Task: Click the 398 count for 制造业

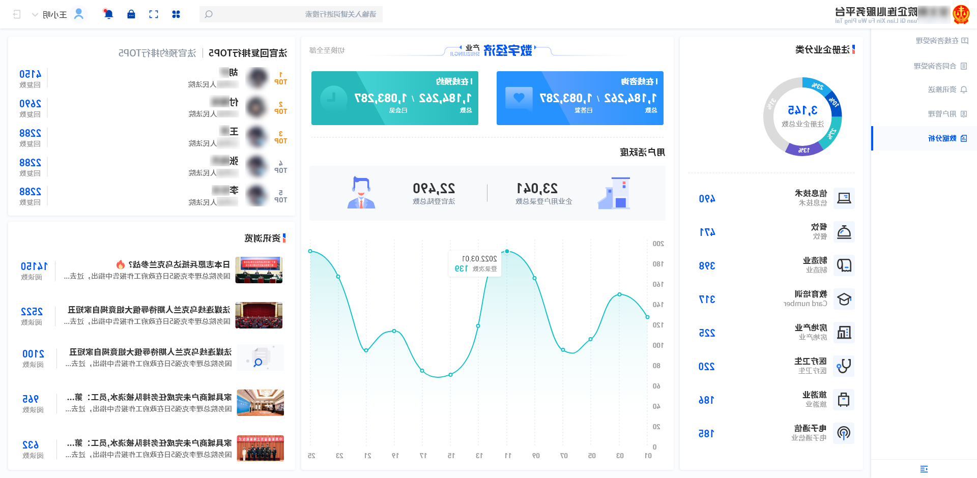Action: click(707, 266)
